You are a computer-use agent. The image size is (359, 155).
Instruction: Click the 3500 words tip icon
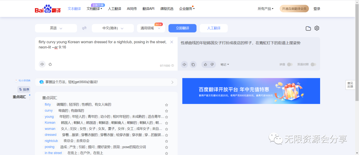tap(42, 82)
